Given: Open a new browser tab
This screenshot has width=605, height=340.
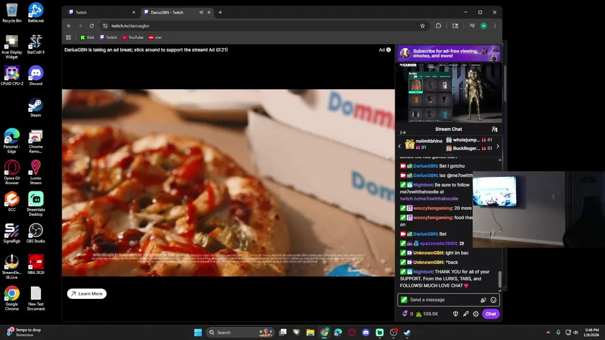Looking at the screenshot, I should (x=220, y=12).
